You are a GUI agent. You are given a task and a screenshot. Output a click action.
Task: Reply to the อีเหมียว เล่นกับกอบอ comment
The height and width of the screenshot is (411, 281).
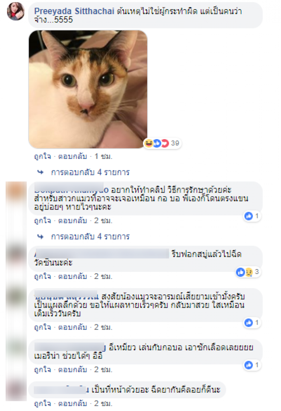[x=72, y=369]
